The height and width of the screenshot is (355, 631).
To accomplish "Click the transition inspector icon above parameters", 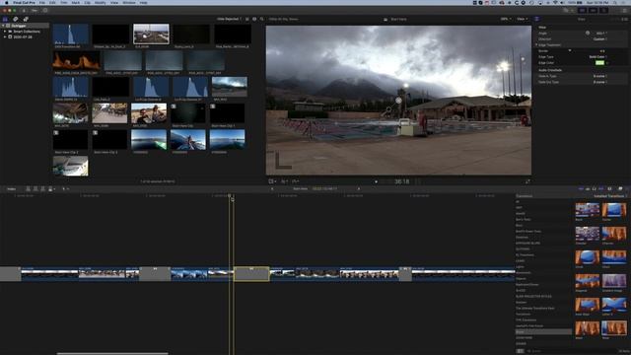I will (x=536, y=19).
